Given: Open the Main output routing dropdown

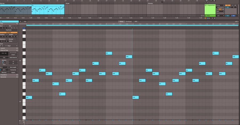Looking at the screenshot, I should coord(220,11).
